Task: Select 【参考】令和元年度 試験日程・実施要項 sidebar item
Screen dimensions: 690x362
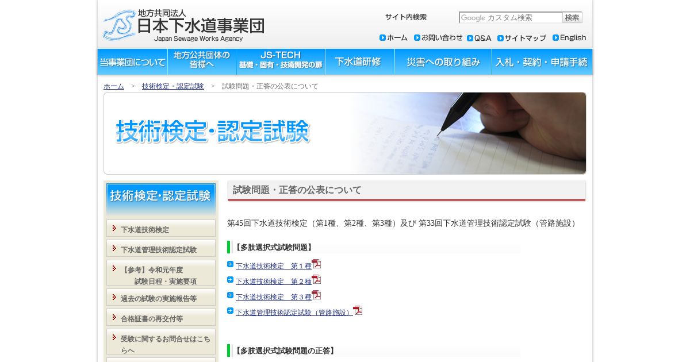Action: [161, 273]
